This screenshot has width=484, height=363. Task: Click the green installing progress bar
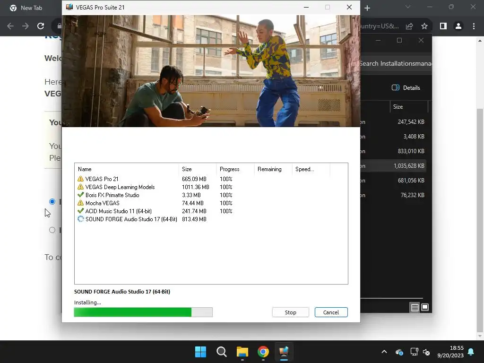coord(143,312)
